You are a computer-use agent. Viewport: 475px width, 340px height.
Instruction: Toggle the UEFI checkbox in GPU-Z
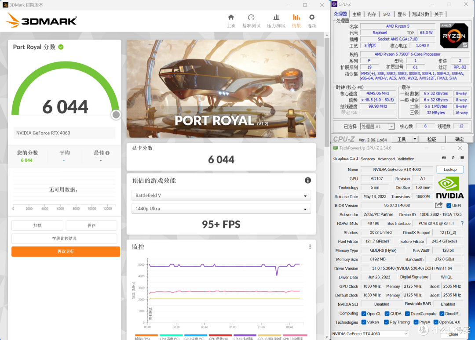[449, 206]
